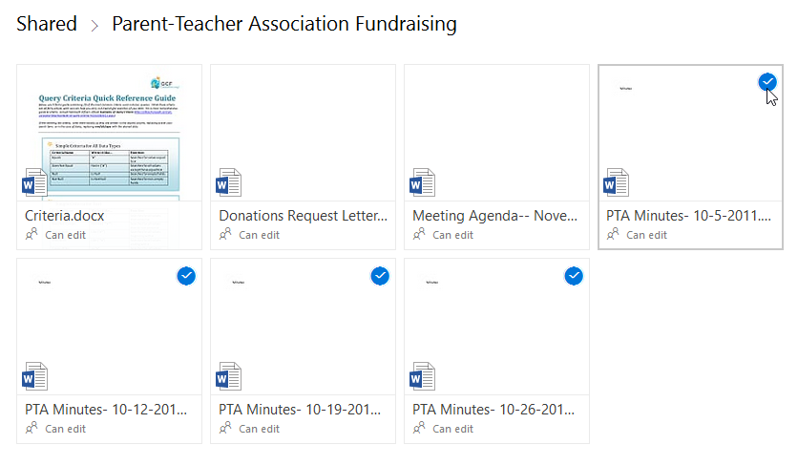This screenshot has height=466, width=798.
Task: Click Parent-Teacher Association Fundraising breadcrumb
Action: coord(284,24)
